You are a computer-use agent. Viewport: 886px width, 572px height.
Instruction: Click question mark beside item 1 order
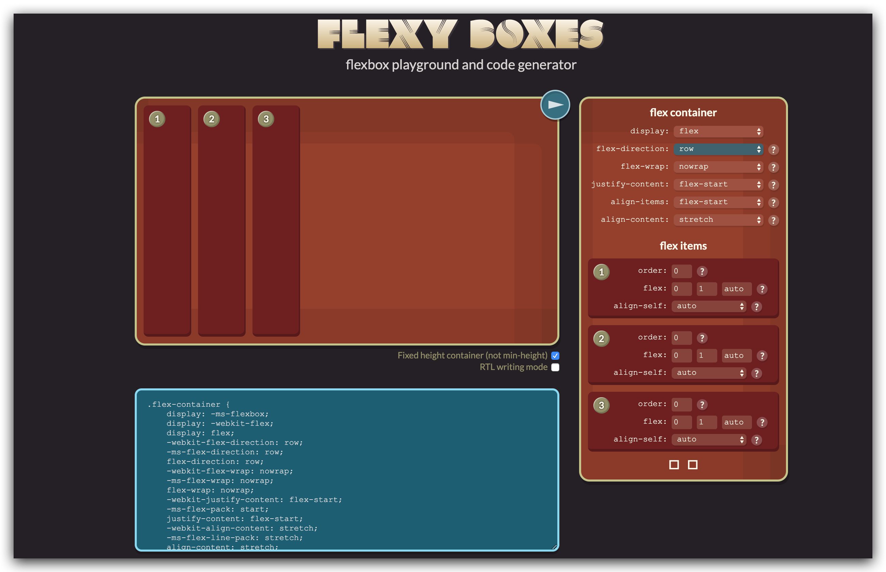[x=702, y=271]
